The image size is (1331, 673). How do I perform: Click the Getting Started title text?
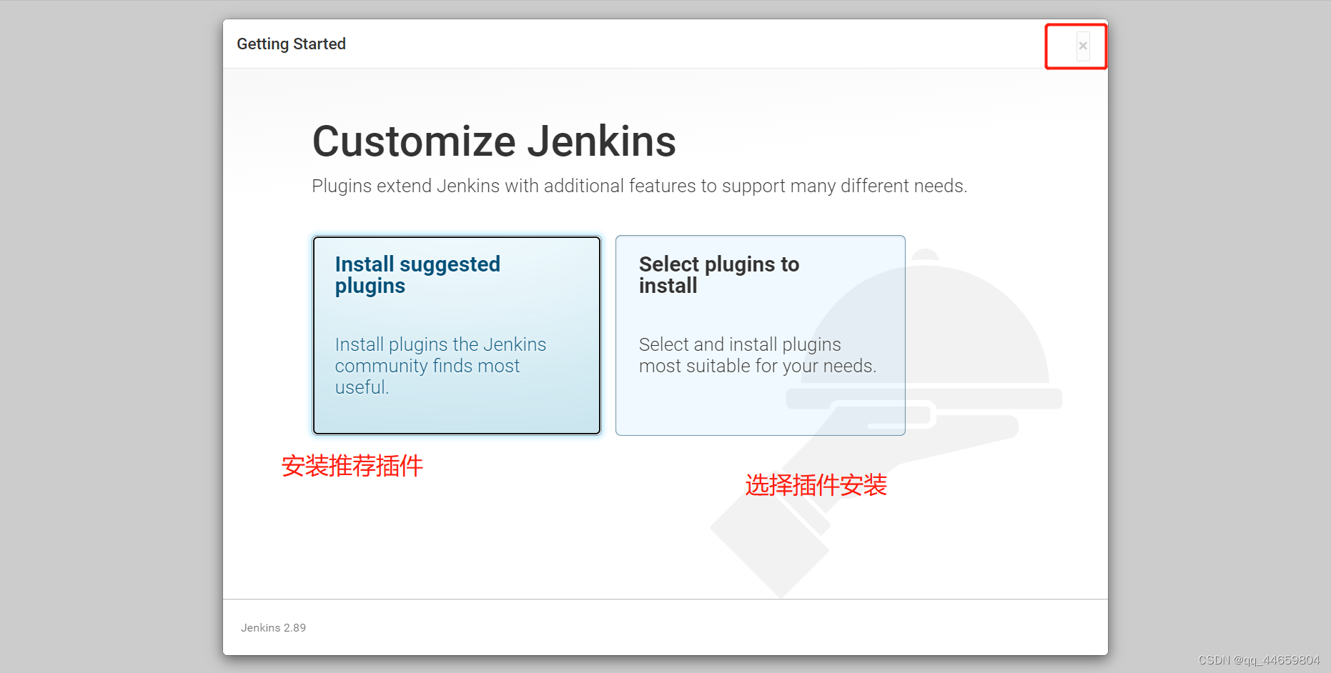[x=291, y=44]
